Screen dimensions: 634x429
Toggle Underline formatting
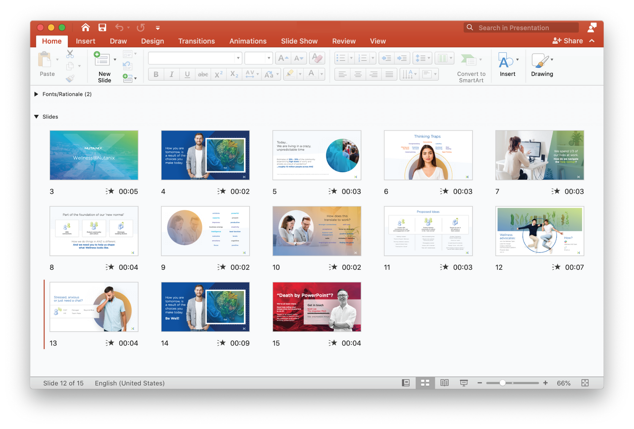pos(187,74)
